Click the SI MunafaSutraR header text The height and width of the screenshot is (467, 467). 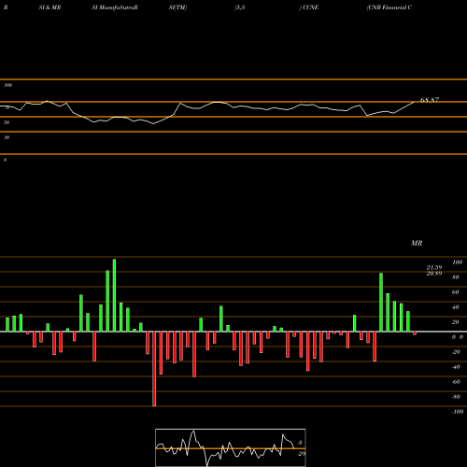click(x=115, y=7)
